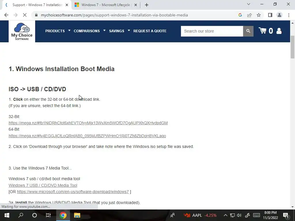
Task: Open File Explorer from taskbar
Action: click(77, 215)
